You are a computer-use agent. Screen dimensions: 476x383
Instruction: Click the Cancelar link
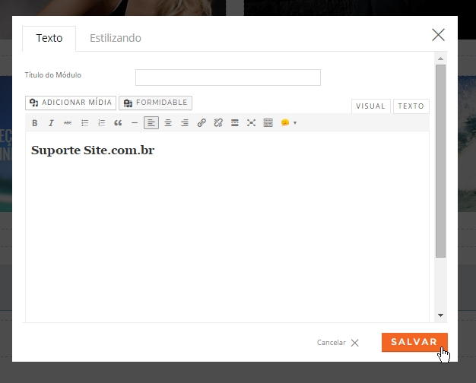338,343
